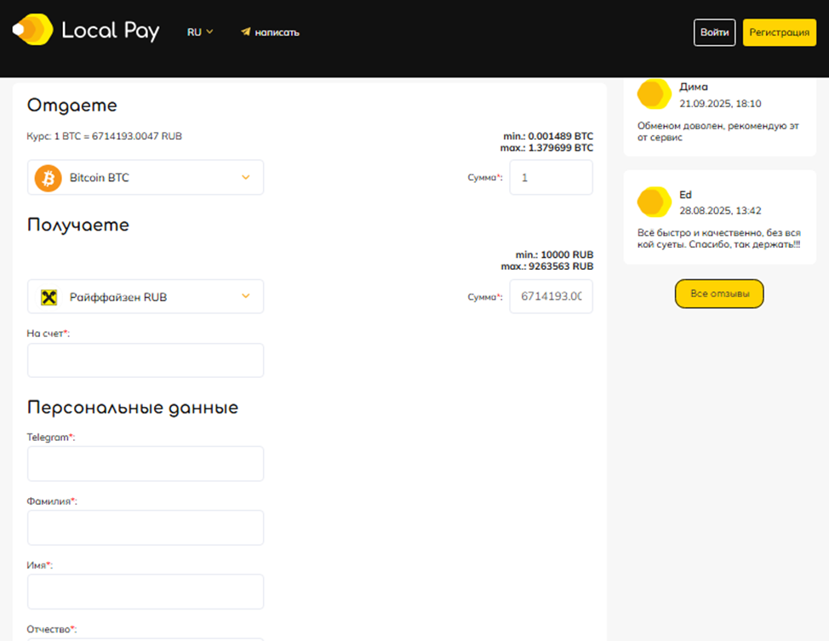Click the Отчество field label
The height and width of the screenshot is (641, 829).
tap(51, 629)
